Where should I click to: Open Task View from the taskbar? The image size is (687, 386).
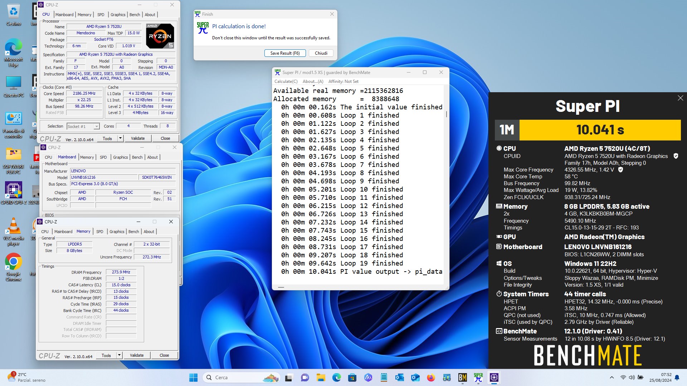(289, 377)
